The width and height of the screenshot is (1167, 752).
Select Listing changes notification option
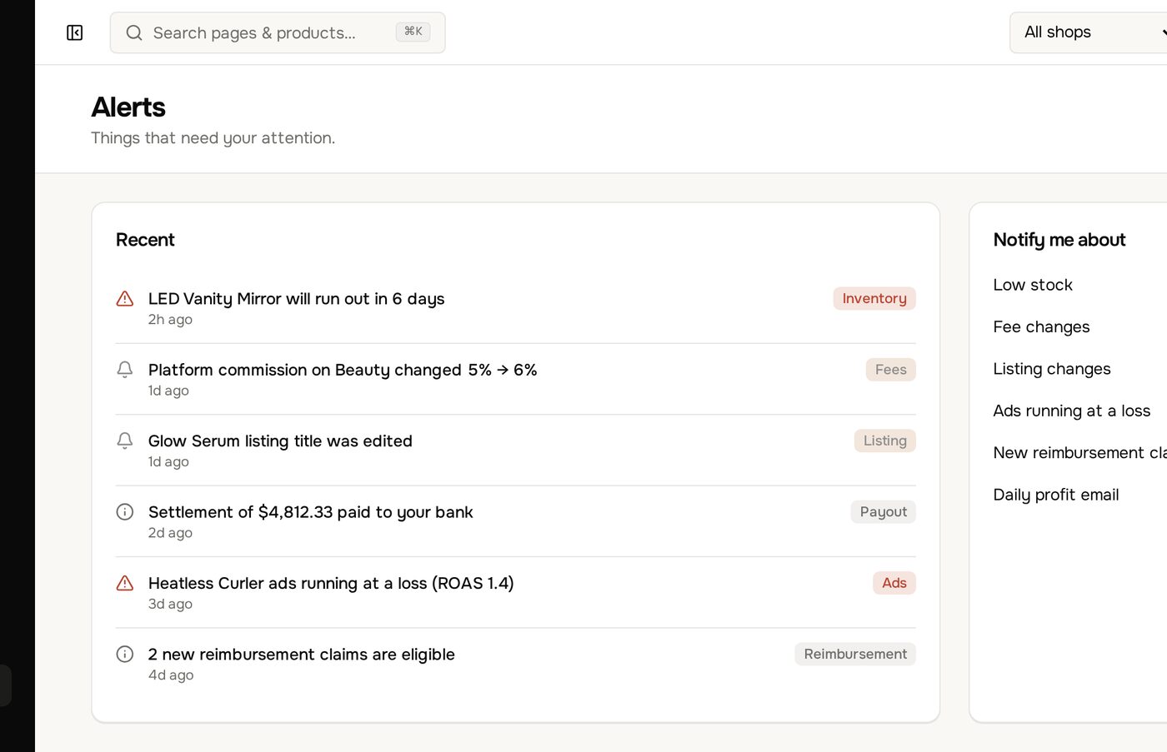(1052, 369)
